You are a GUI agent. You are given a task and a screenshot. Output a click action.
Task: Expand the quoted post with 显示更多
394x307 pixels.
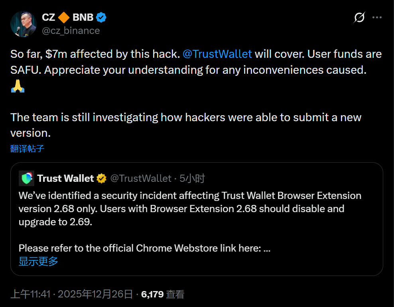(38, 262)
